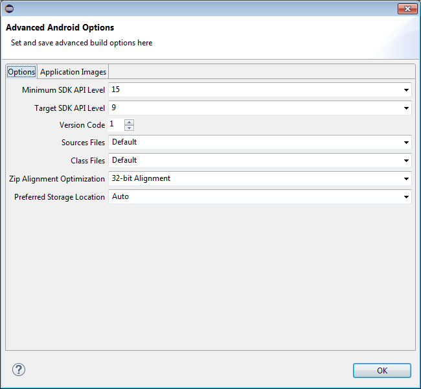Click the 'Class Files' label
Viewport: 421px width, 389px height.
pos(88,161)
